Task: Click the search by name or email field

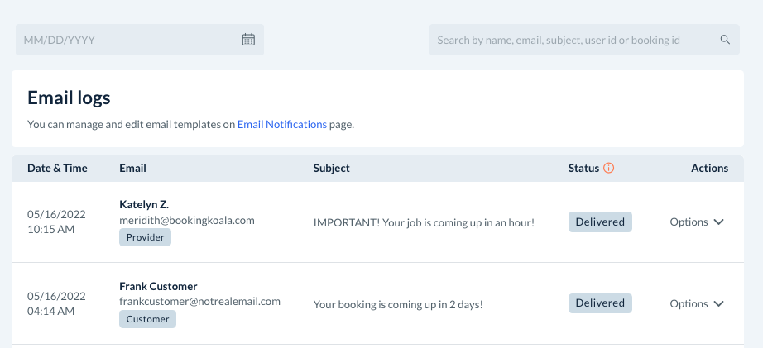Action: point(571,40)
